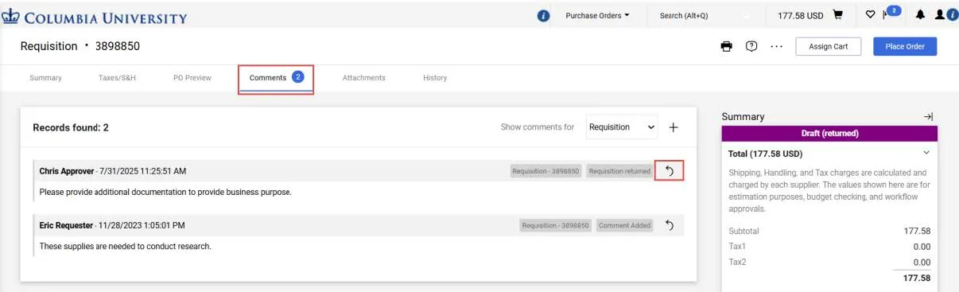Select the Comments tab
This screenshot has height=292, width=959.
coord(276,78)
